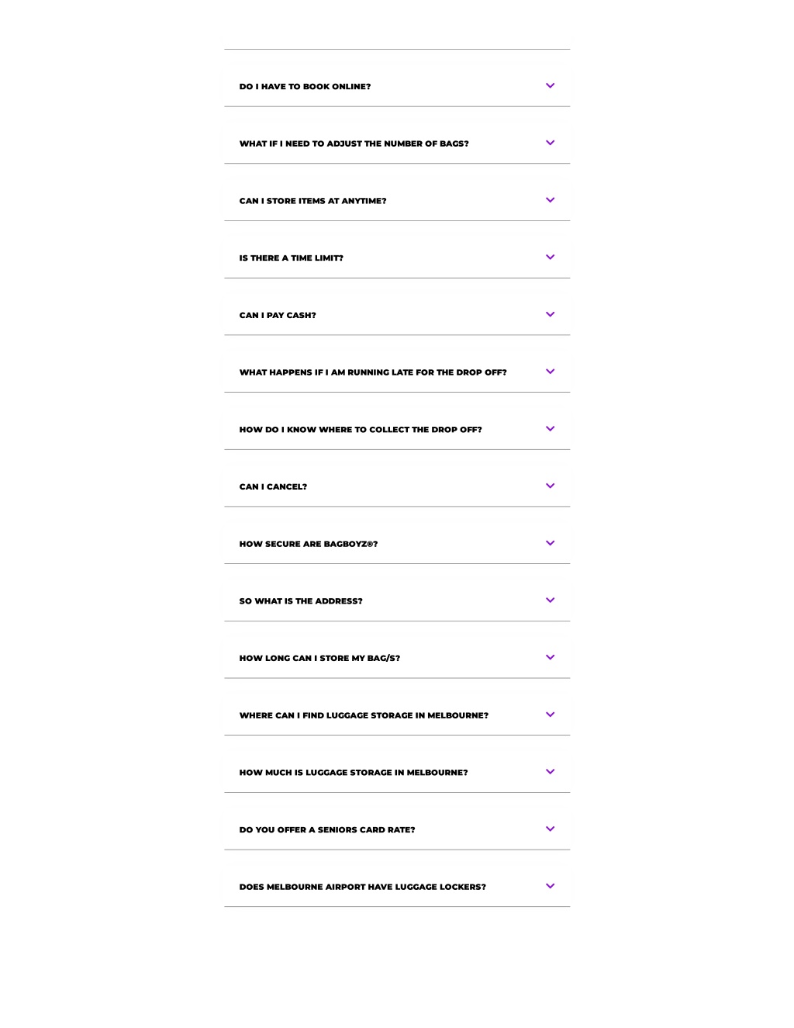The width and height of the screenshot is (794, 1028).
Task: Open the 'Can I store items at anytime?' answer
Action: (x=397, y=200)
